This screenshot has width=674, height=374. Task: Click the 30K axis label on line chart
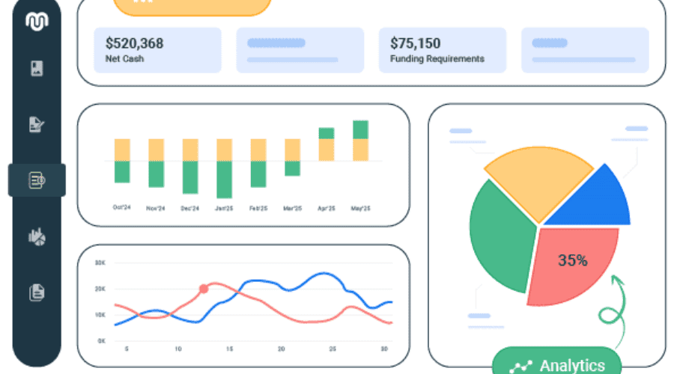click(x=100, y=263)
